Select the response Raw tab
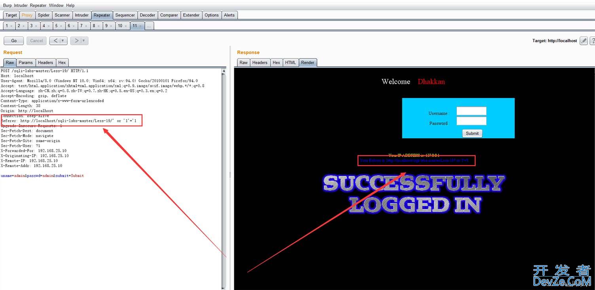595x290 pixels. (x=244, y=62)
